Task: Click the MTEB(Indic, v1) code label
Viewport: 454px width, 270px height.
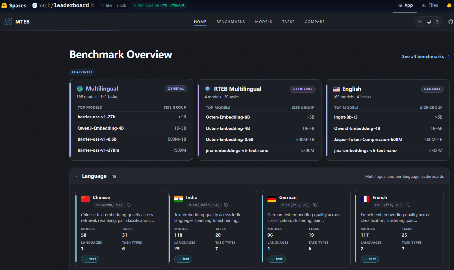Action: 204,205
